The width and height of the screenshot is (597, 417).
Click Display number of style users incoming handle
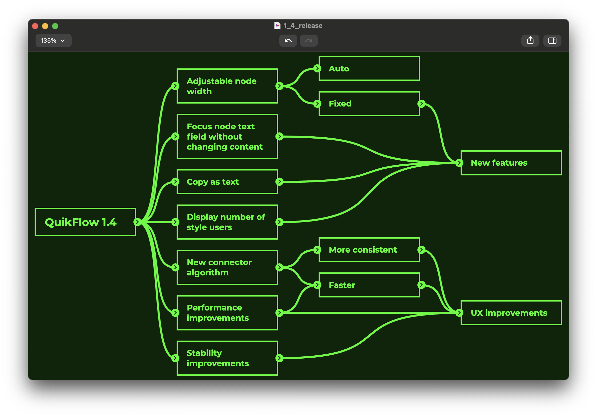coord(176,222)
